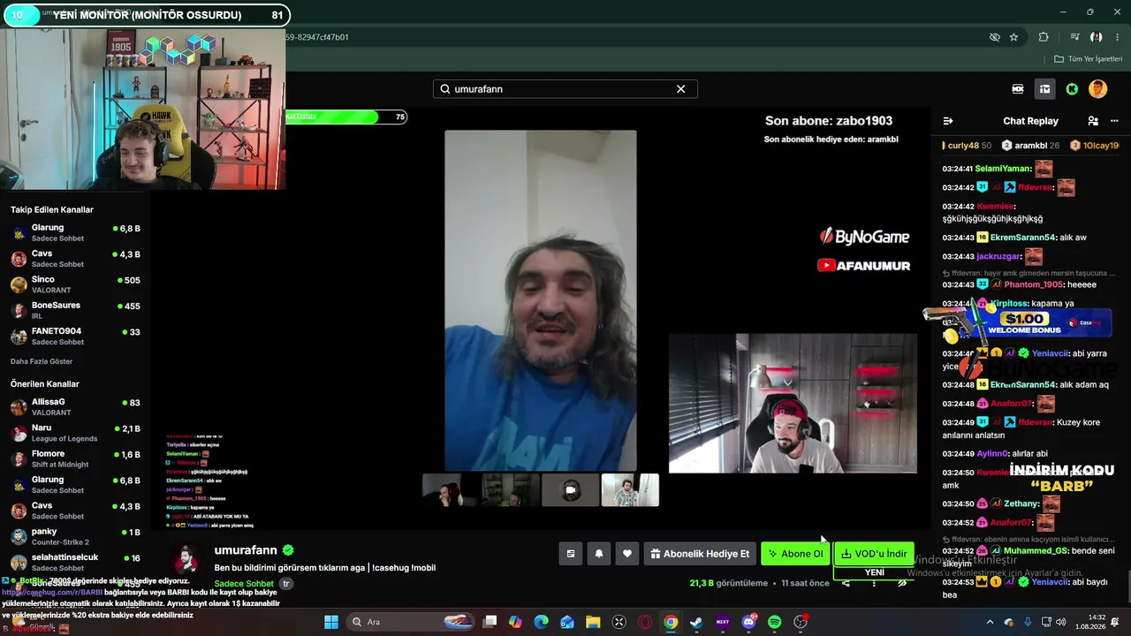Screen dimensions: 1131x636
Task: Open selahattinselcuk channel in sidebar
Action: tap(76, 562)
